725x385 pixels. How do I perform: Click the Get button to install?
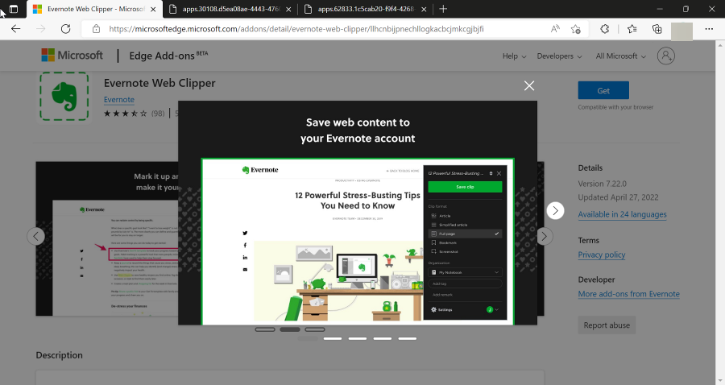[603, 90]
